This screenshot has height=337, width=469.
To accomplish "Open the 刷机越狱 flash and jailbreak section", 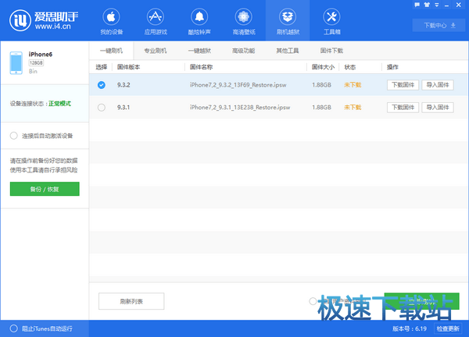I will click(x=288, y=22).
